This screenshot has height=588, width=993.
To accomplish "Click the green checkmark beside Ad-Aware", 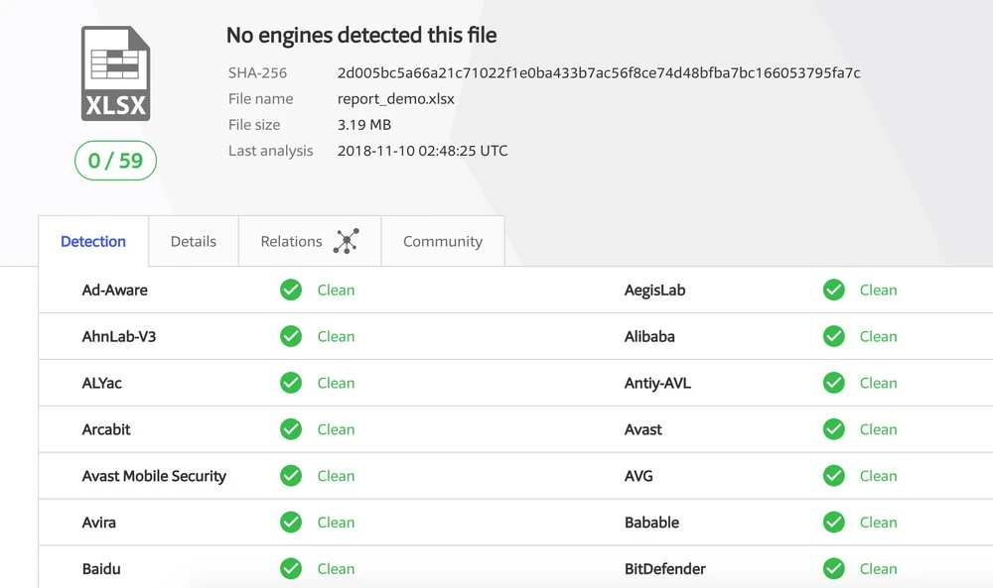I will point(291,290).
